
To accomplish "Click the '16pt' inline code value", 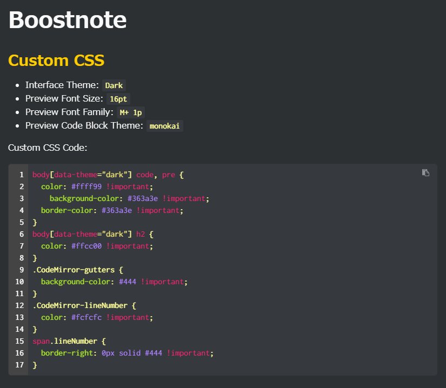I will point(118,99).
